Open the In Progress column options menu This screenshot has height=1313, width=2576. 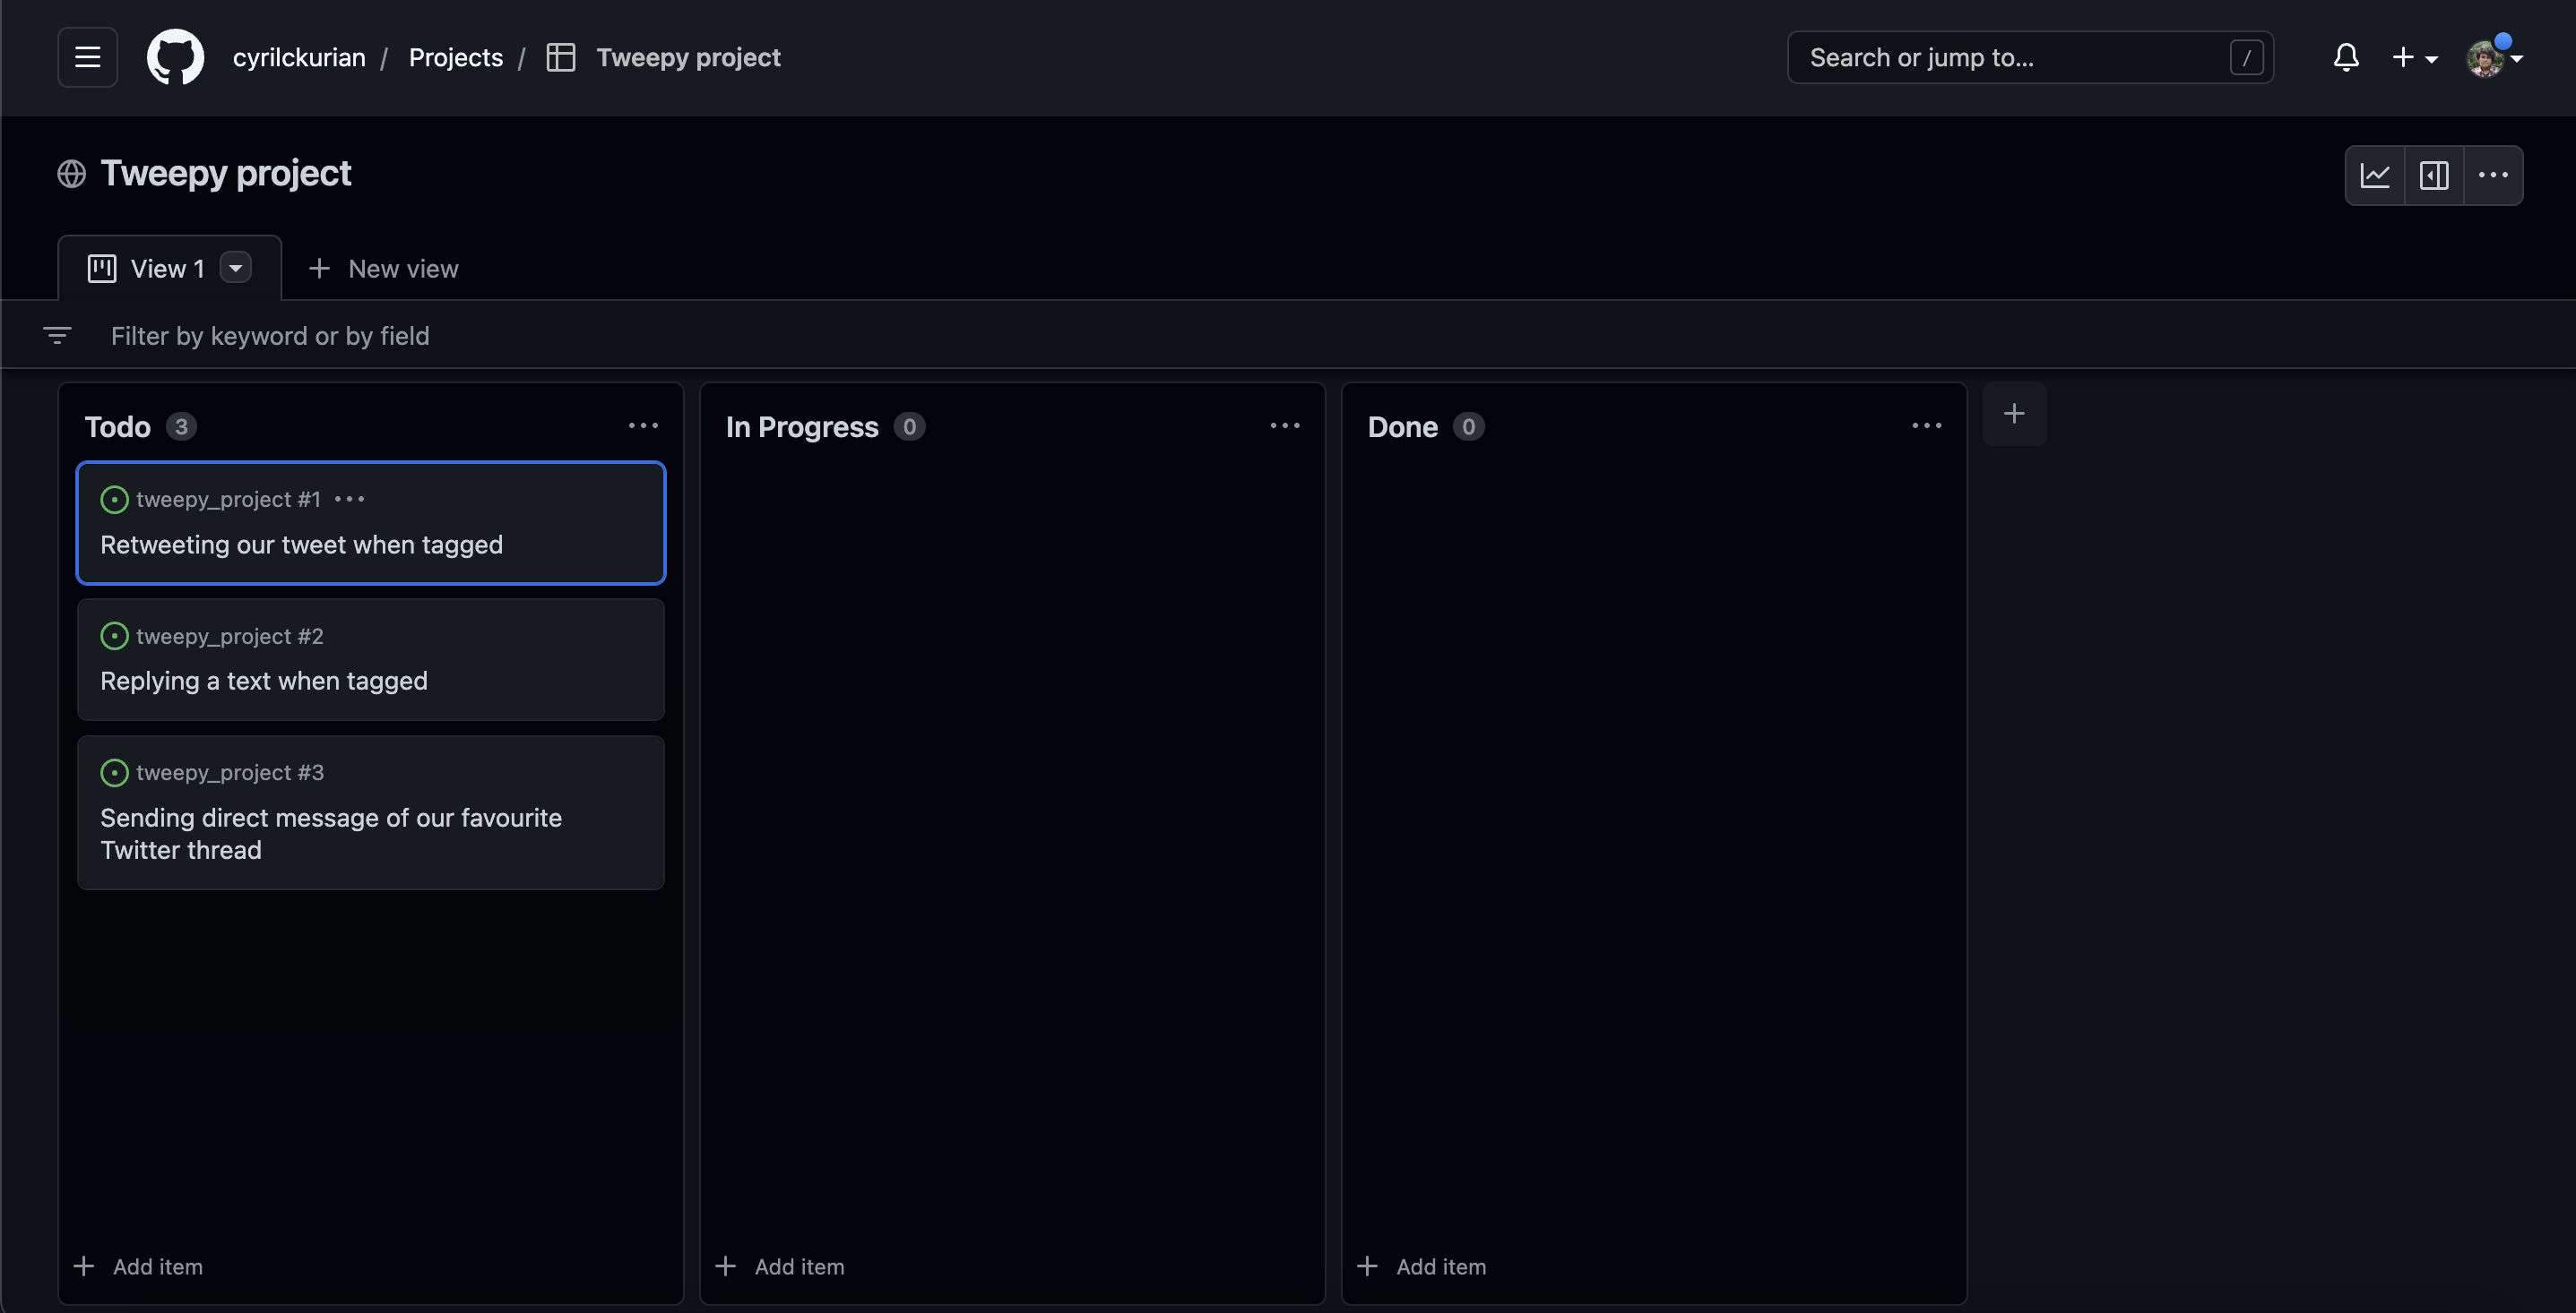[x=1284, y=425]
